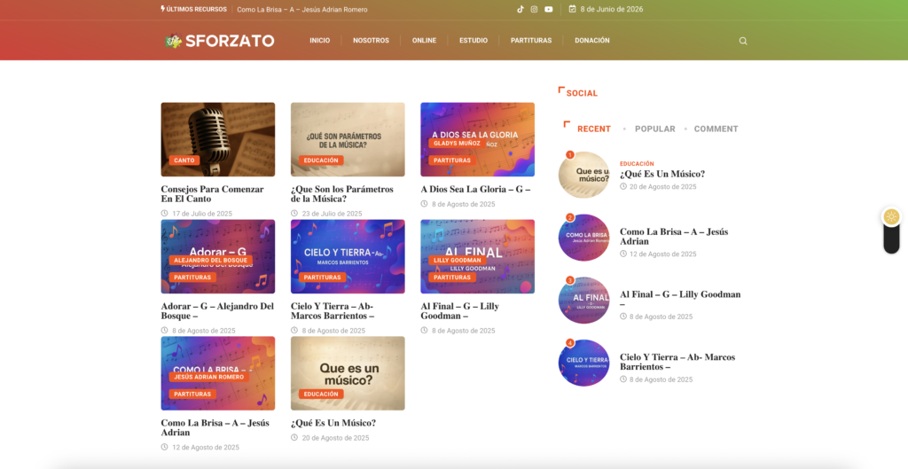Click the Social heading

(x=582, y=93)
